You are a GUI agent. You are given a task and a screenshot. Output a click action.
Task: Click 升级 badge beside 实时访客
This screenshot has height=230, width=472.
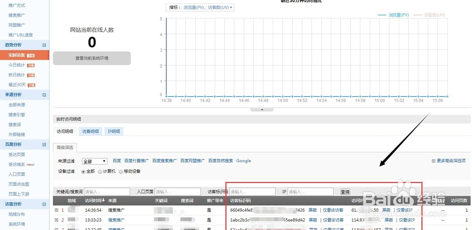click(x=31, y=55)
